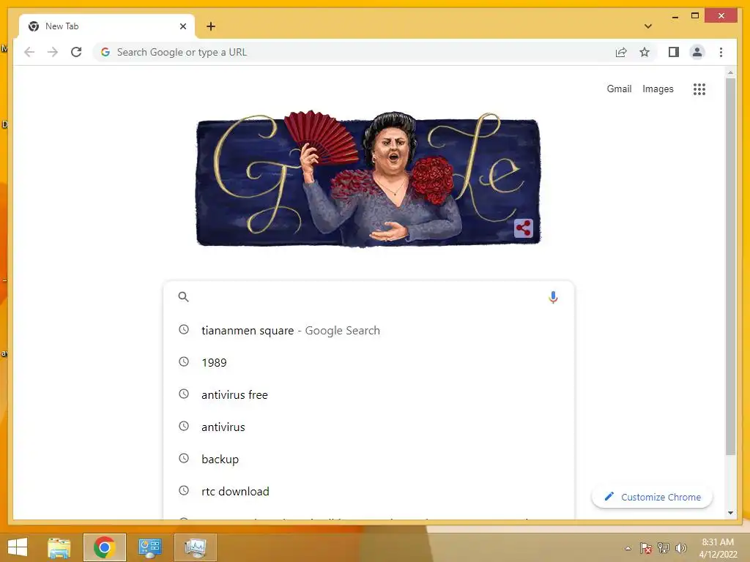This screenshot has width=750, height=562.
Task: Open Gmail link
Action: click(619, 89)
